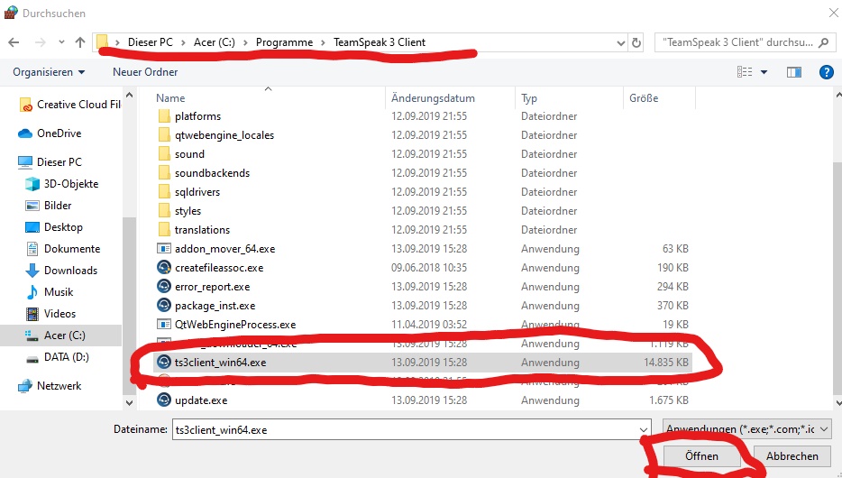
Task: Sort by Änderungsdatum column header
Action: tap(433, 98)
